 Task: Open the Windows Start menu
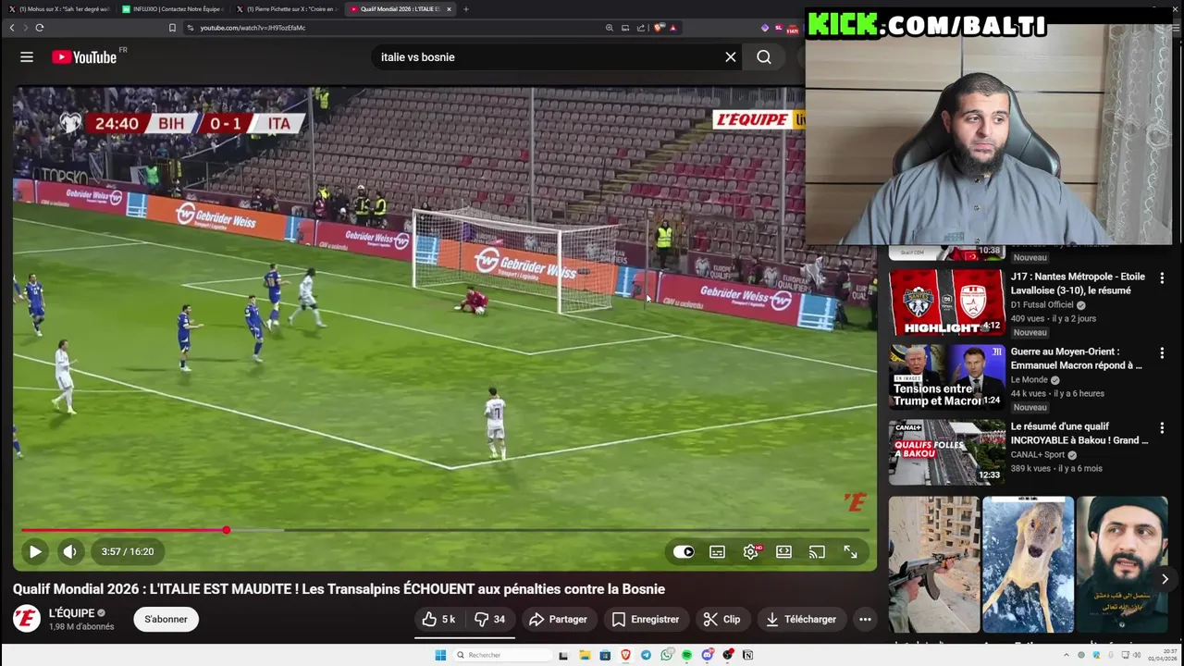click(x=440, y=655)
